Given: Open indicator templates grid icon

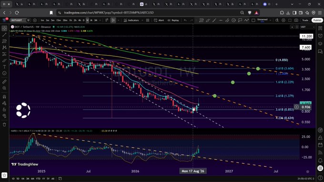Looking at the screenshot, I should point(148,20).
